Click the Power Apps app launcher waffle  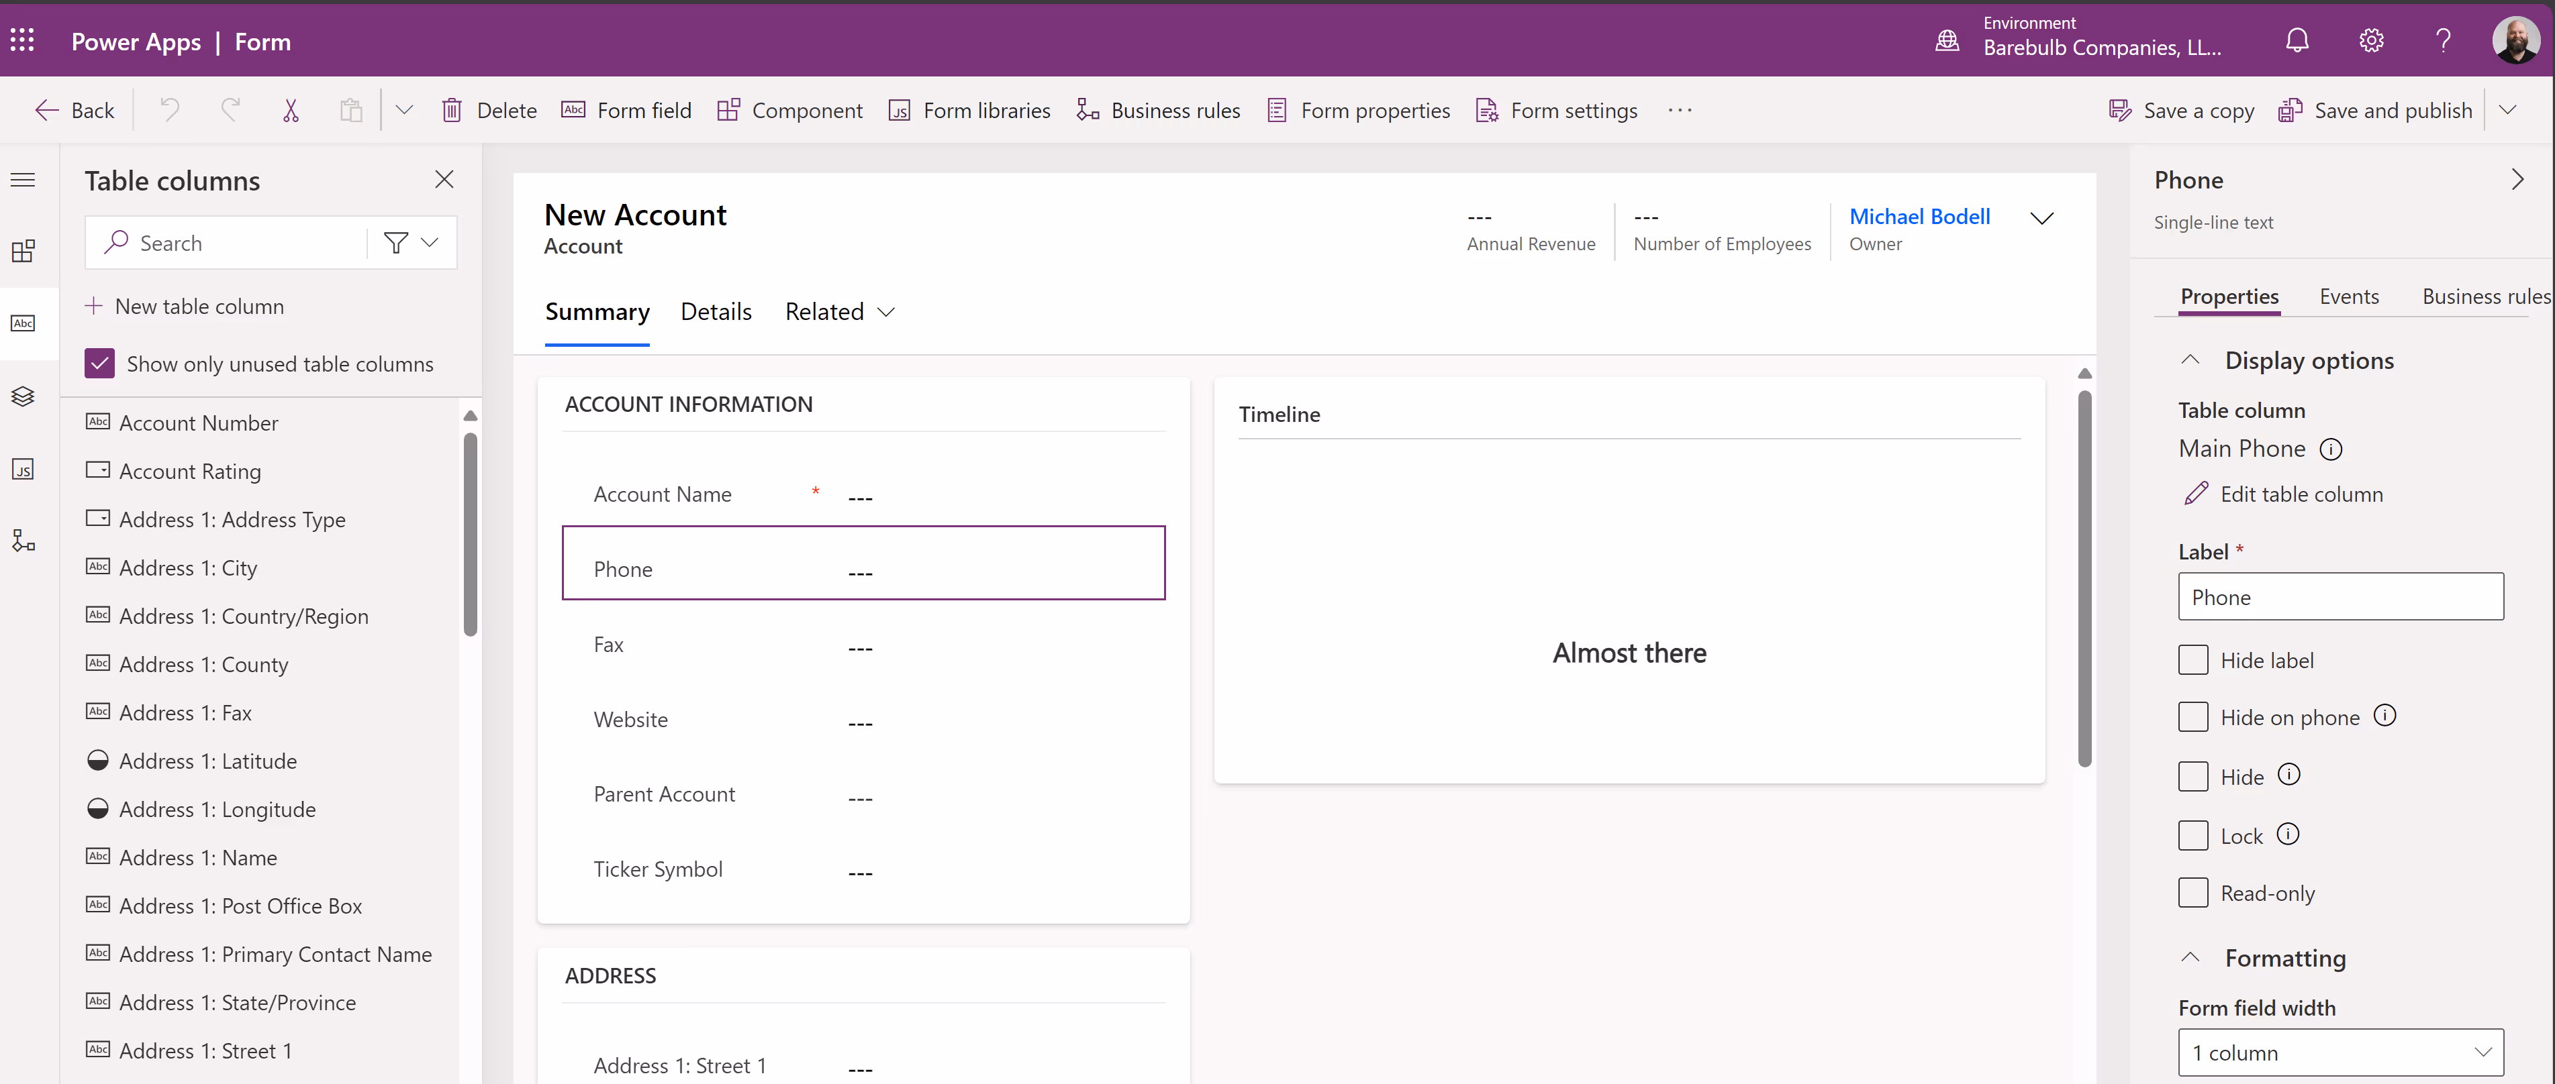pyautogui.click(x=23, y=41)
